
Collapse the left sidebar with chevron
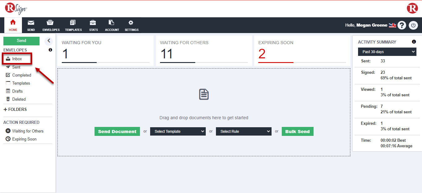pyautogui.click(x=49, y=41)
